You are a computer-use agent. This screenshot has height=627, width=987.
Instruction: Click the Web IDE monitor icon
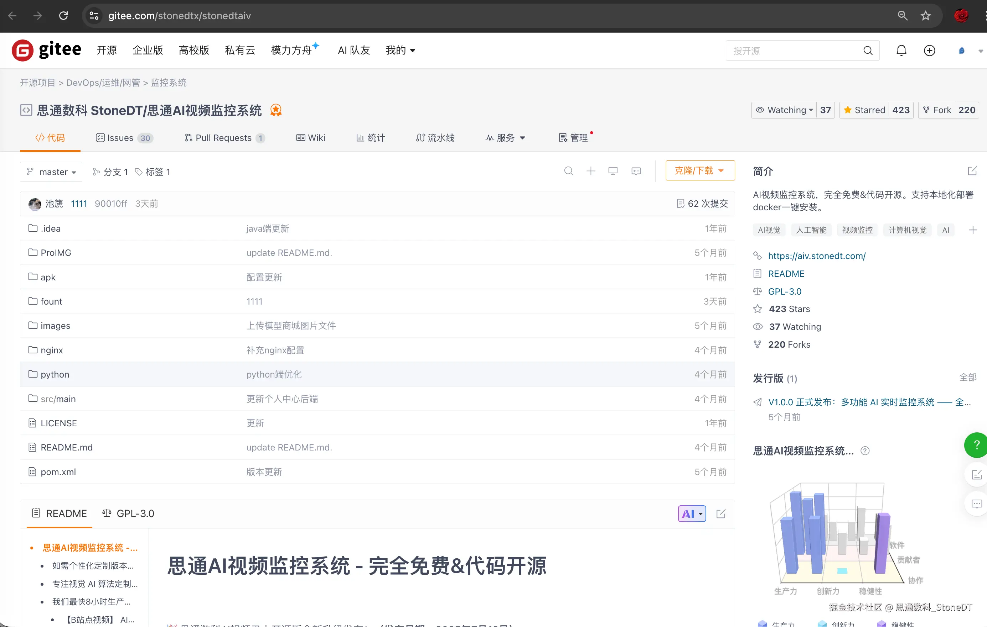pos(613,171)
